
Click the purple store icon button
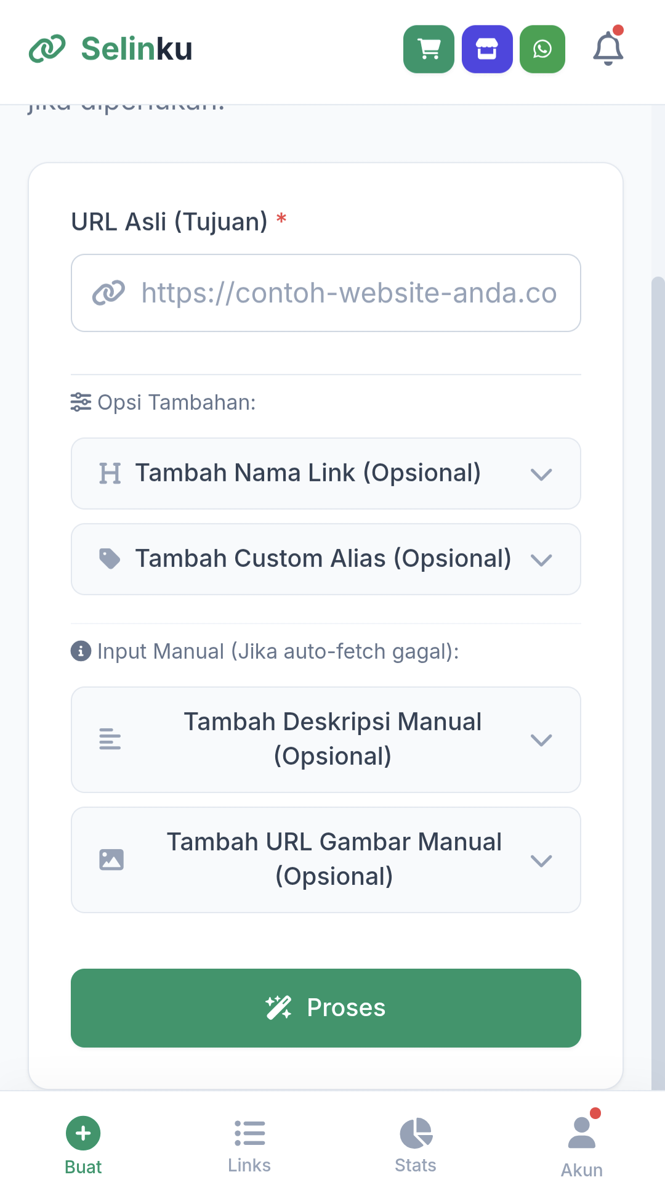(487, 49)
